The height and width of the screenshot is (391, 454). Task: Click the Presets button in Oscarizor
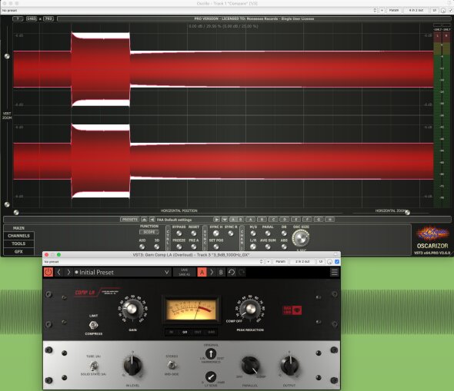pos(130,220)
